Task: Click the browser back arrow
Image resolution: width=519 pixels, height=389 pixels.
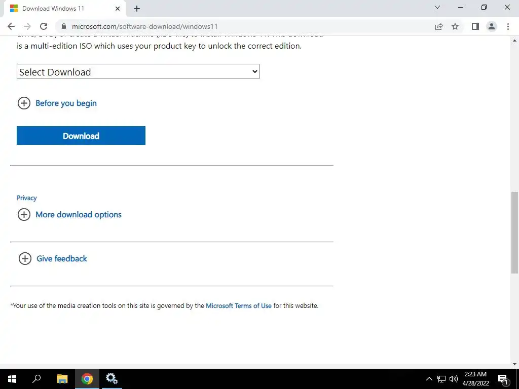Action: pyautogui.click(x=11, y=26)
